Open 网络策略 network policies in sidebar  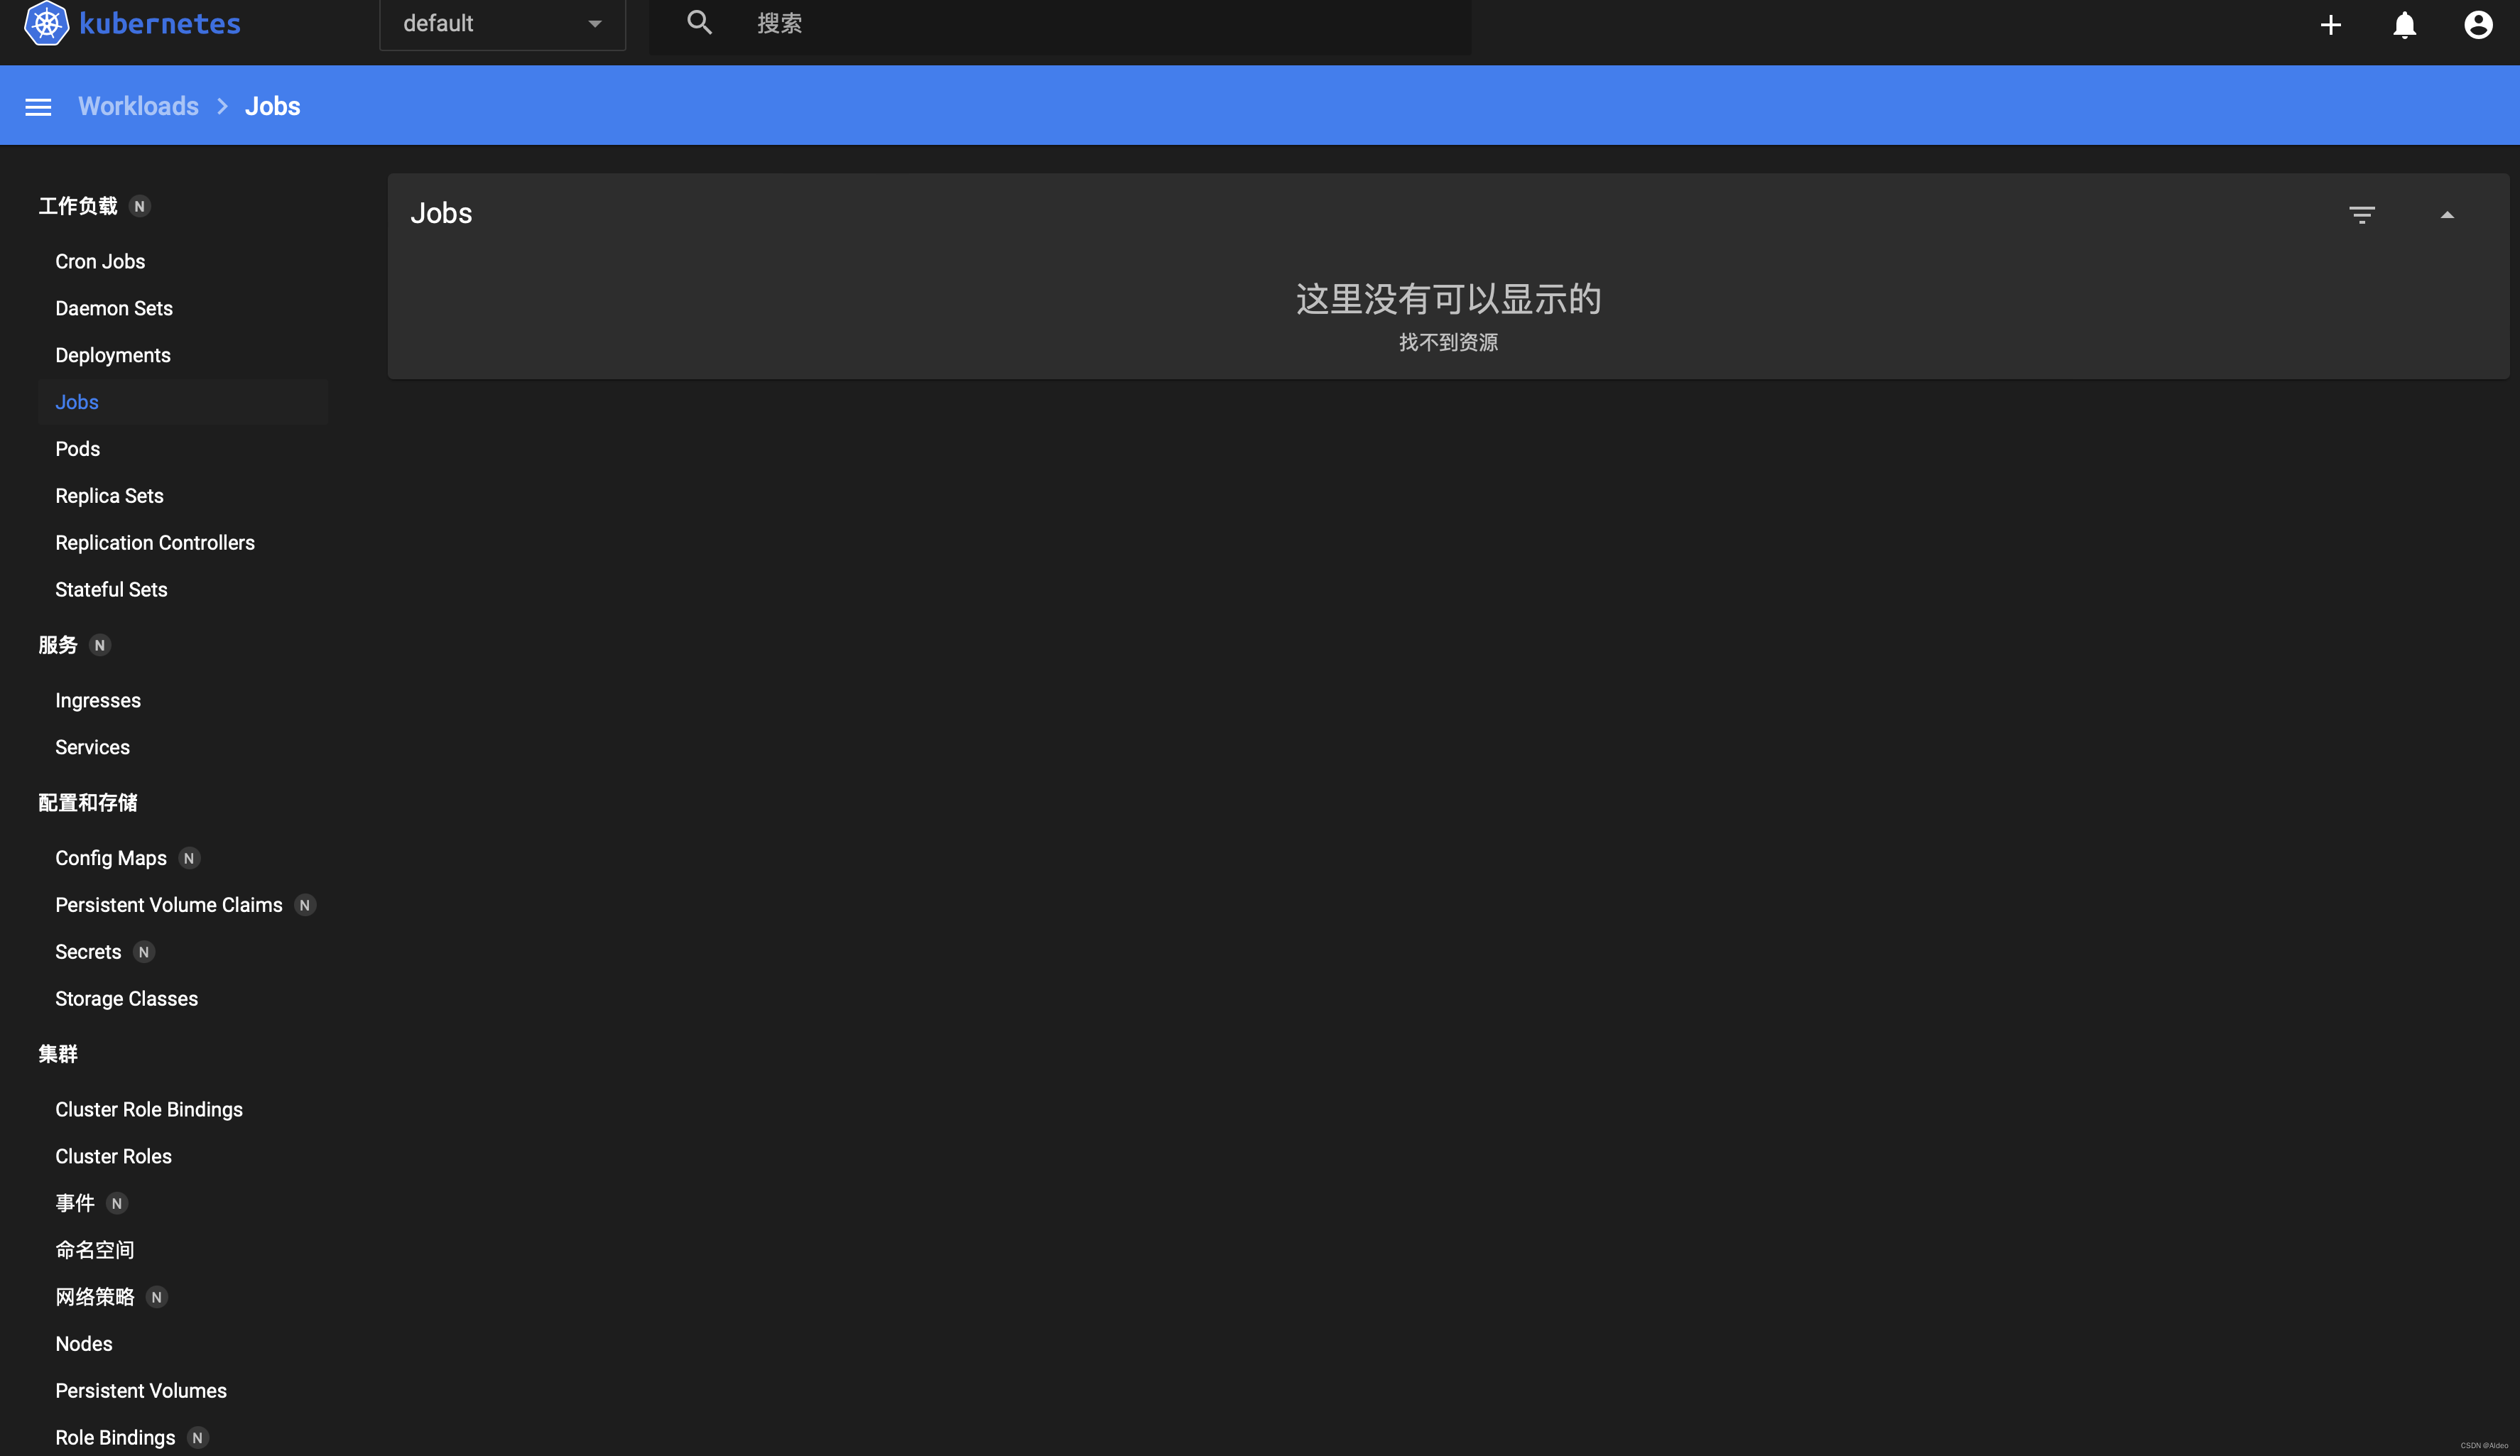click(x=95, y=1297)
